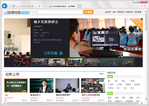This screenshot has height=106, width=149.
Task: Open the 普通话练习 video thumbnail
Action: click(x=42, y=85)
